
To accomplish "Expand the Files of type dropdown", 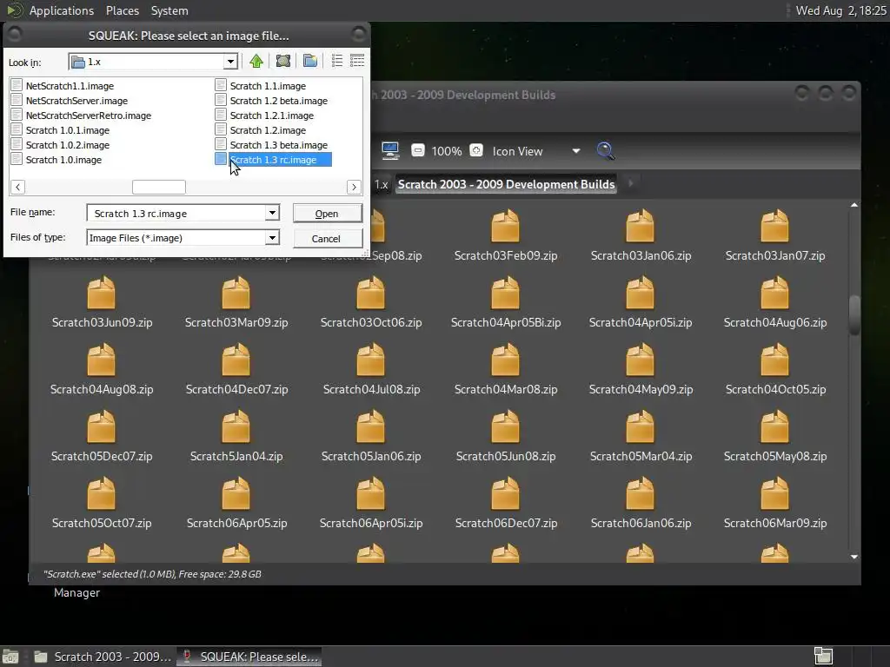I will click(272, 237).
